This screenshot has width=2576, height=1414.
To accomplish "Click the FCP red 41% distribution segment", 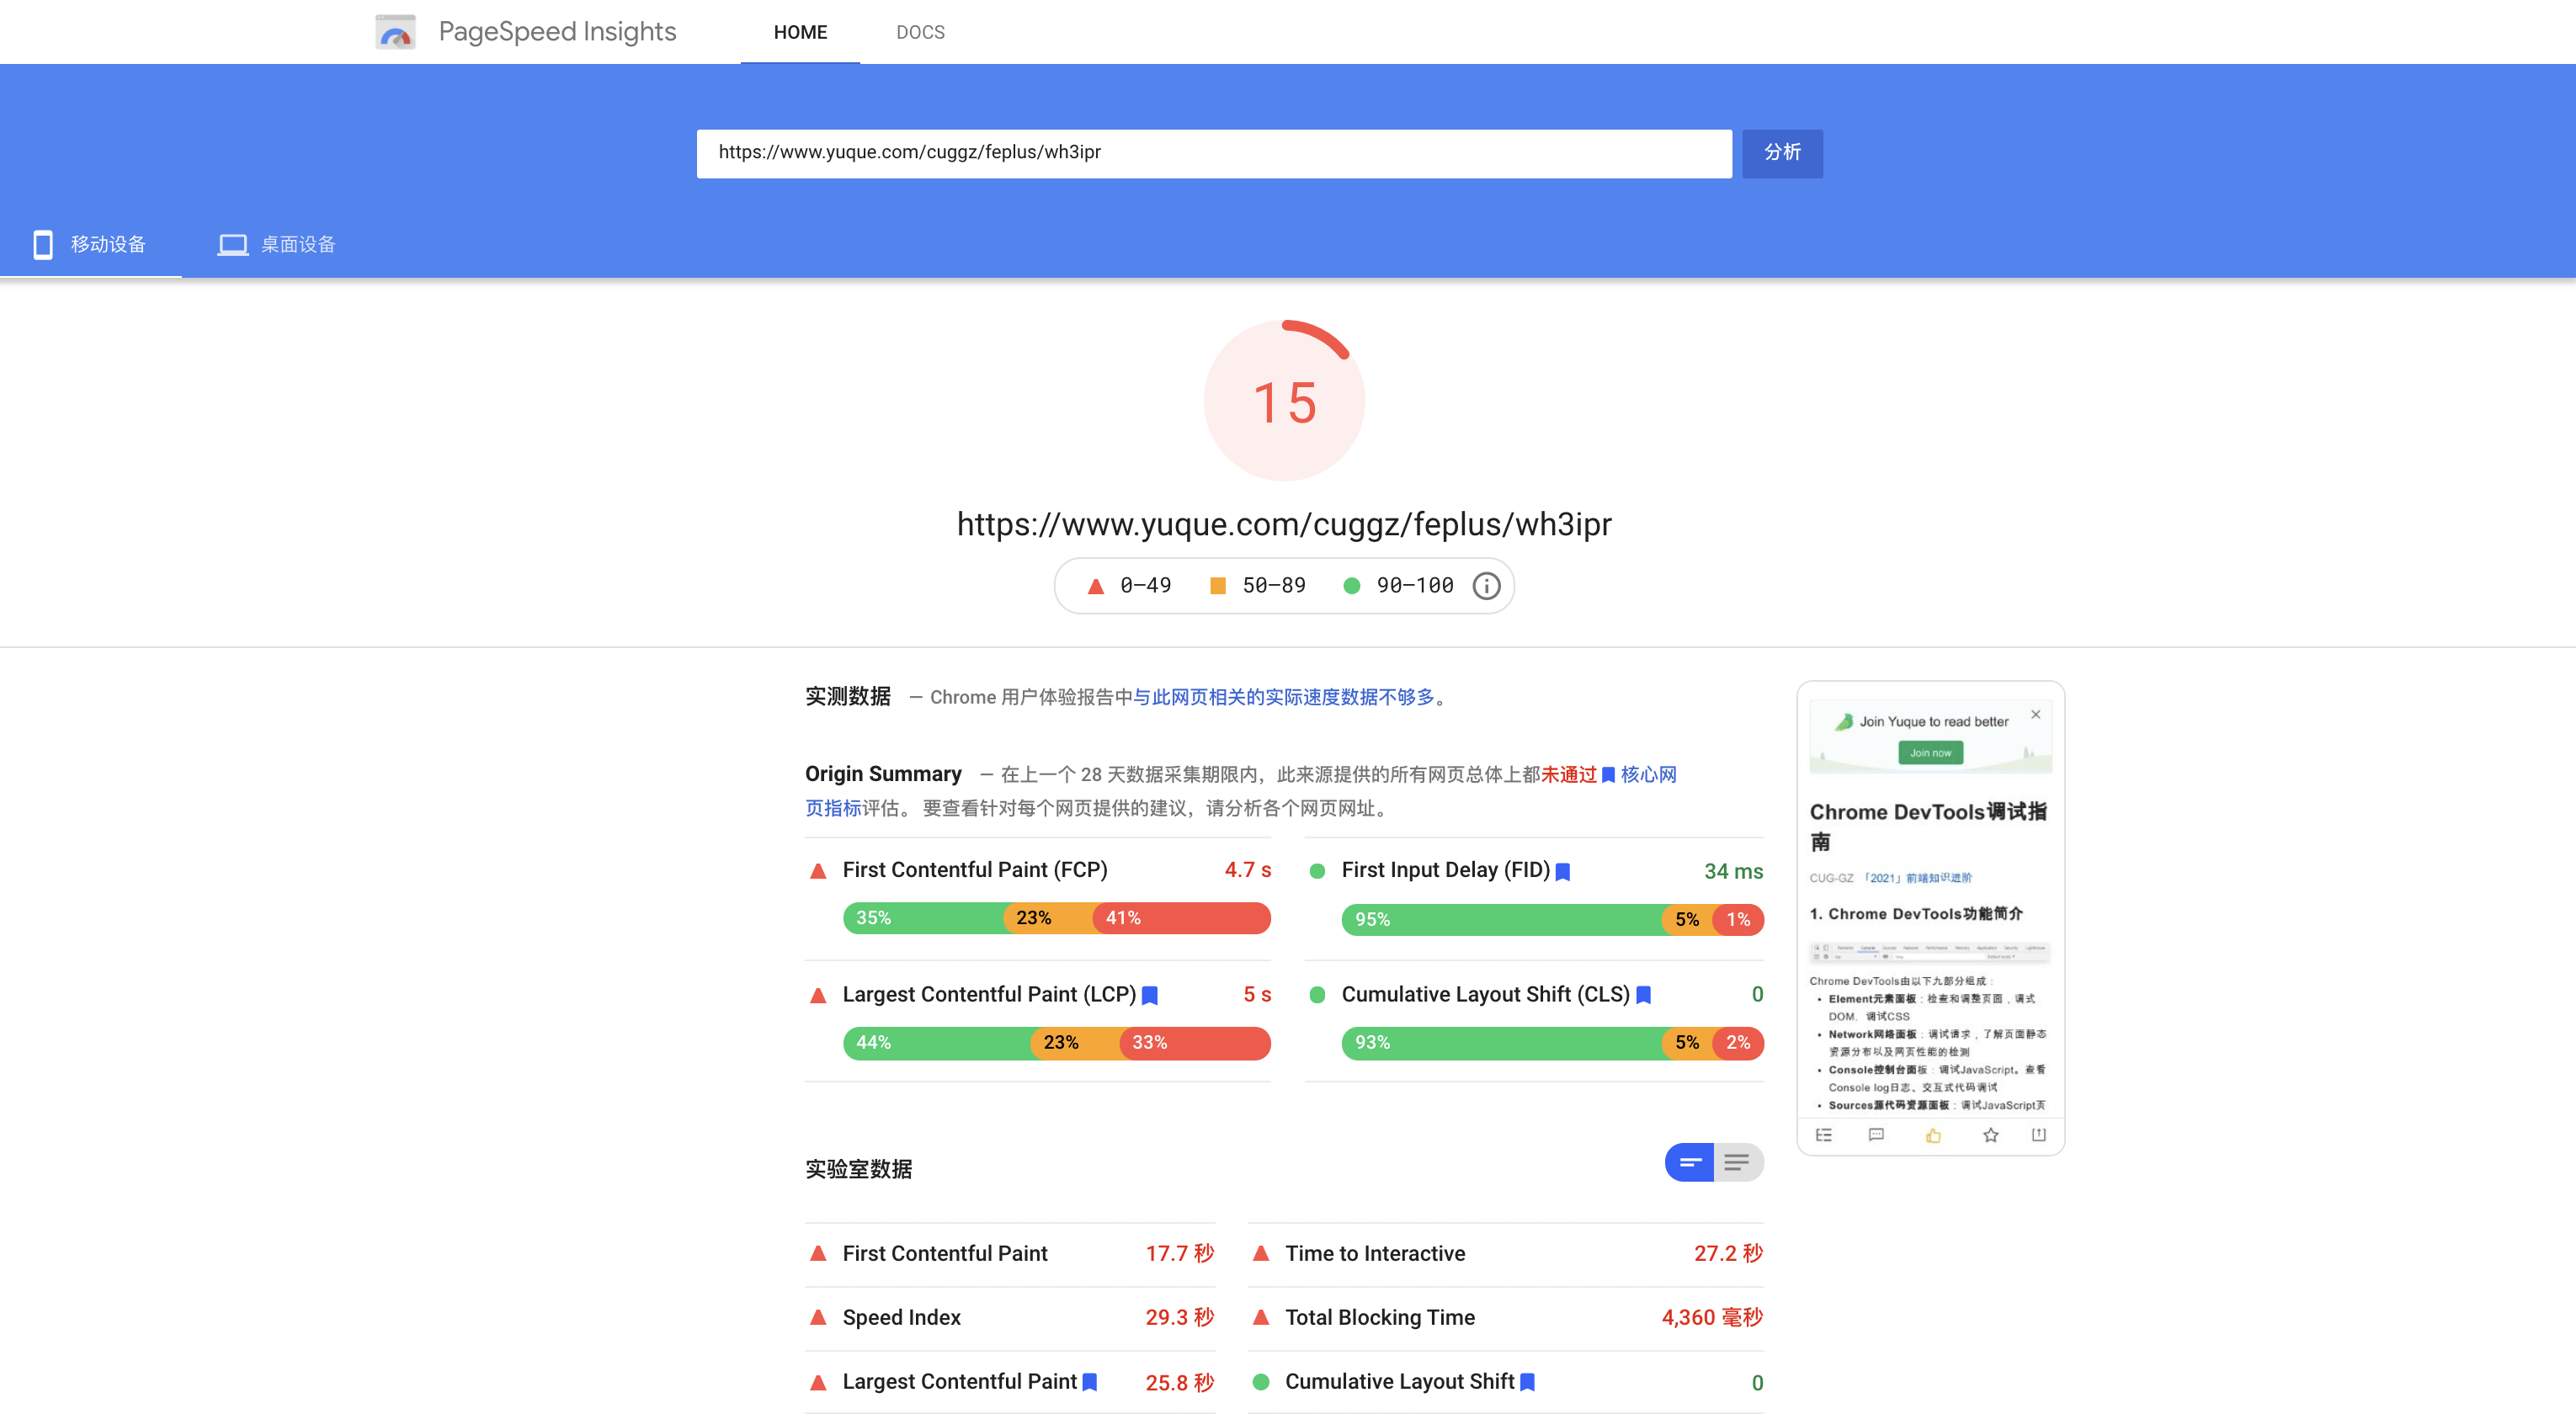I will click(1180, 918).
